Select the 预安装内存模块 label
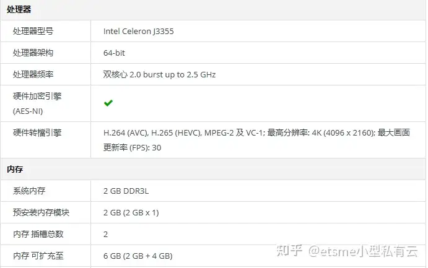The width and height of the screenshot is (428, 268). click(x=41, y=212)
